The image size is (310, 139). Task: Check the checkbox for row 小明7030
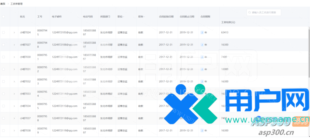tap(3, 57)
